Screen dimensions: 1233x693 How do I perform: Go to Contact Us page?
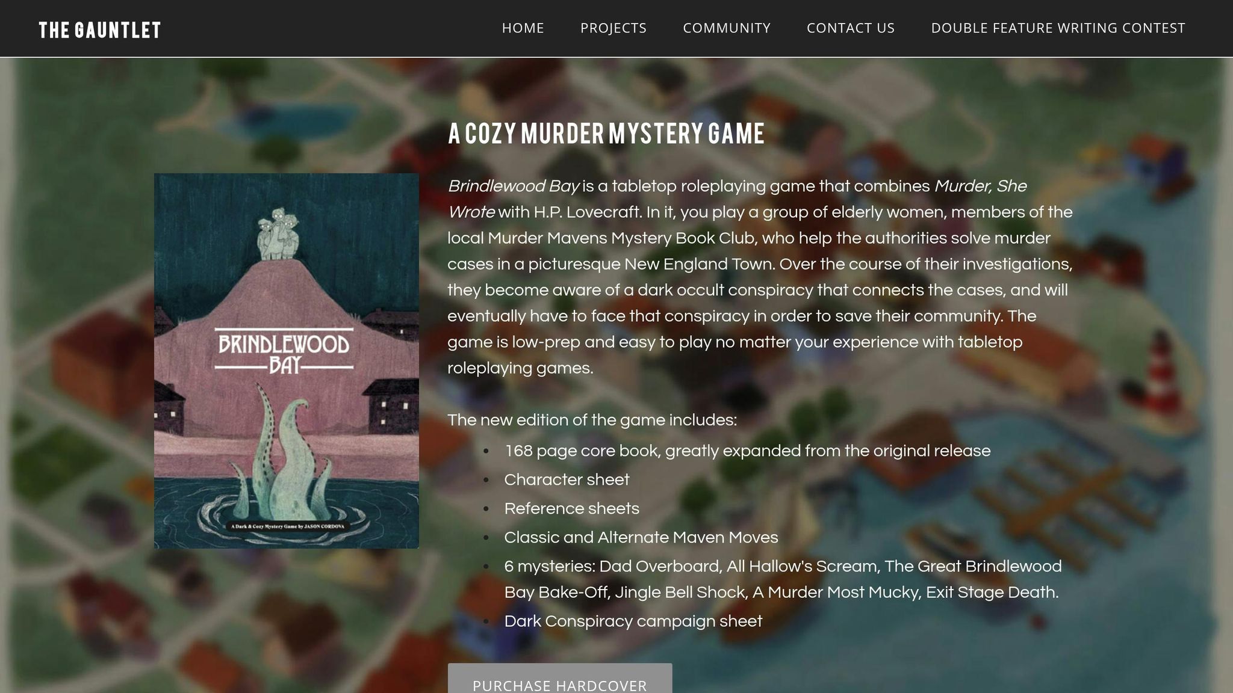coord(851,28)
